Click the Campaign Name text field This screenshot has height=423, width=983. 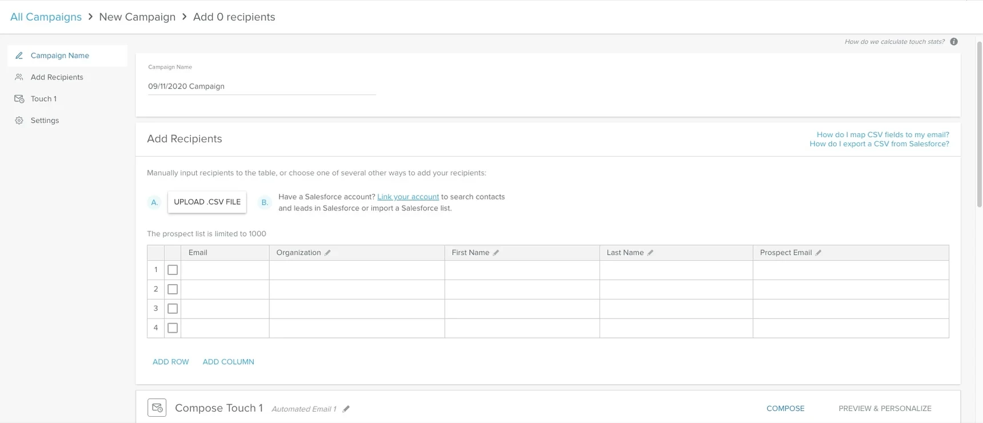click(x=261, y=86)
